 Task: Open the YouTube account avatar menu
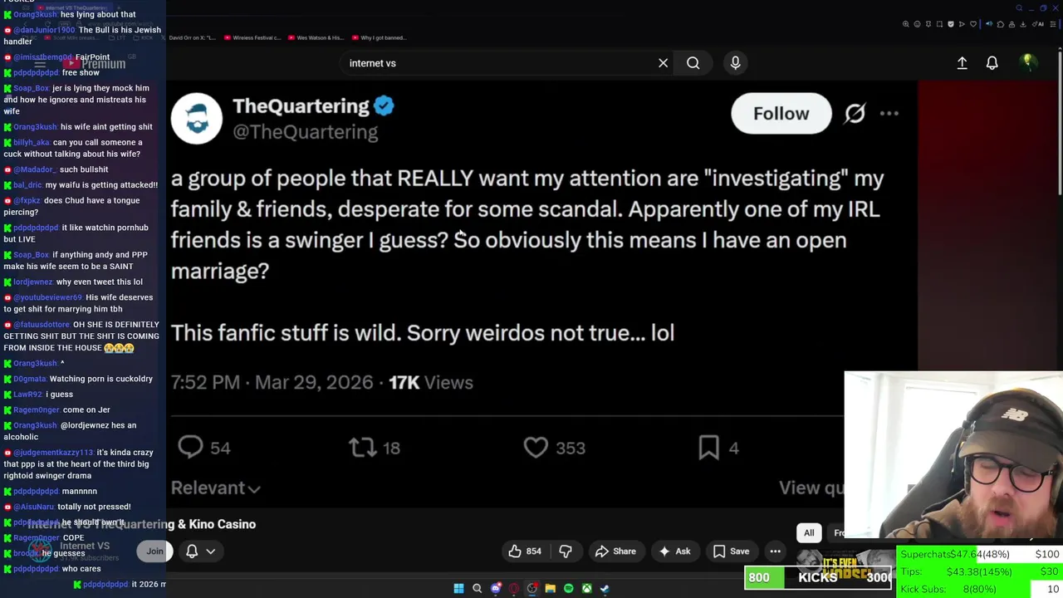[x=1027, y=62]
